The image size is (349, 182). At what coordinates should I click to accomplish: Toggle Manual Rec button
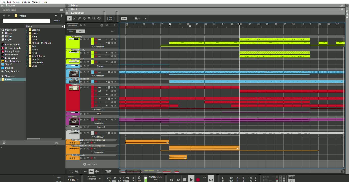[72, 25]
